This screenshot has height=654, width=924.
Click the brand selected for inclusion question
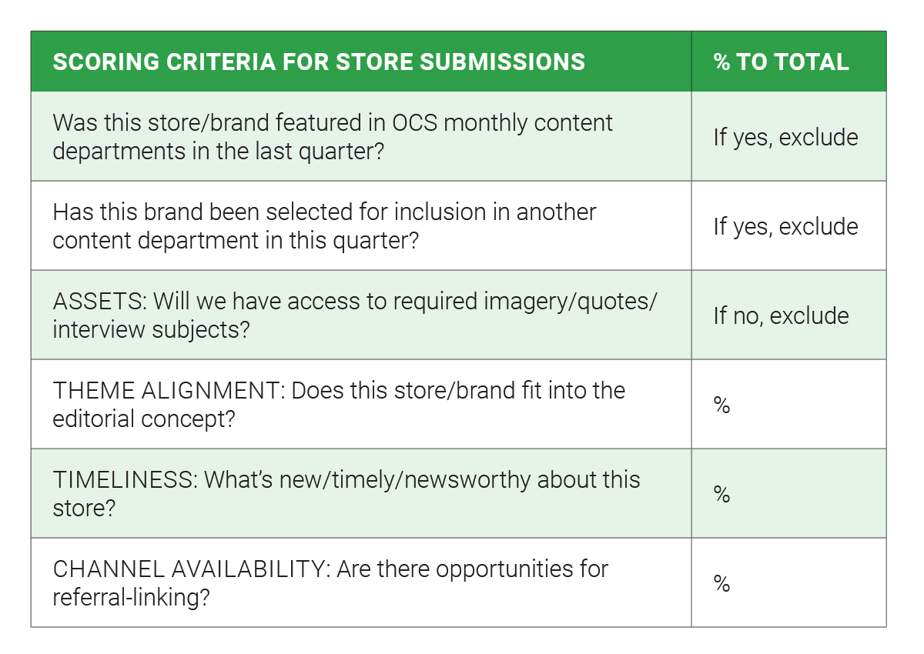pyautogui.click(x=324, y=225)
